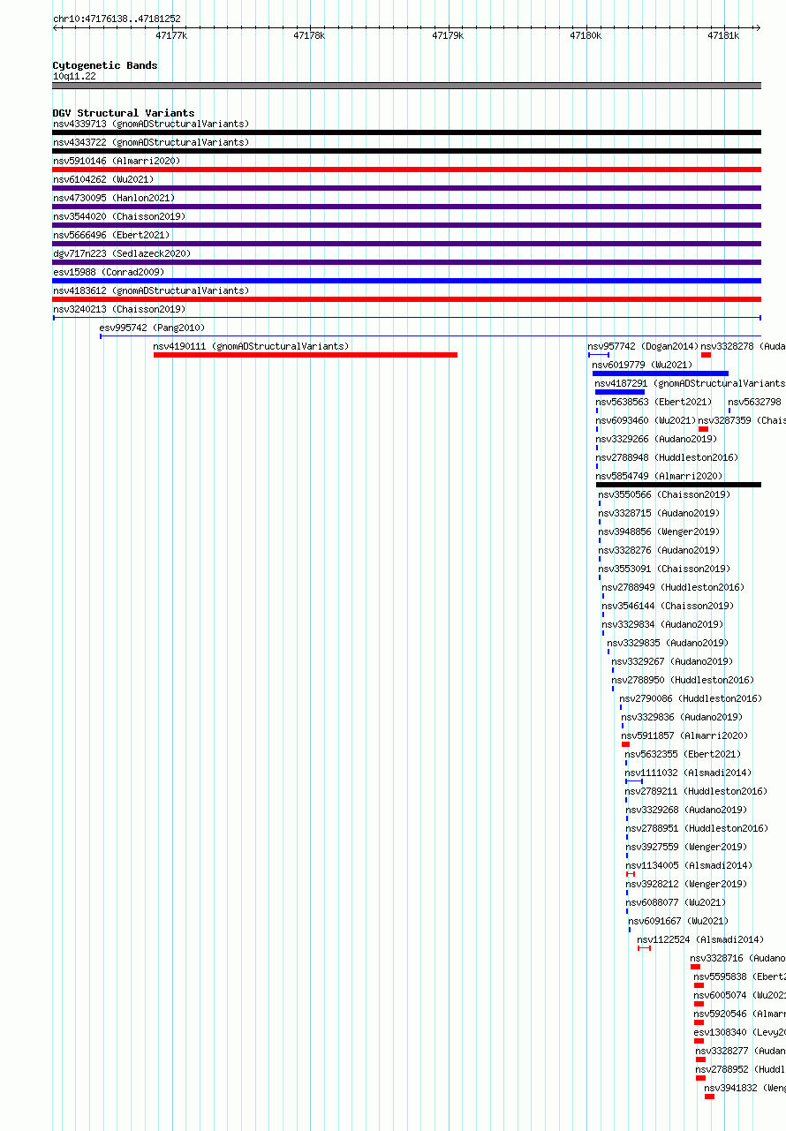Click nsv3329834 (Audano2019) label
Image resolution: width=786 pixels, height=1131 pixels.
pyautogui.click(x=663, y=624)
